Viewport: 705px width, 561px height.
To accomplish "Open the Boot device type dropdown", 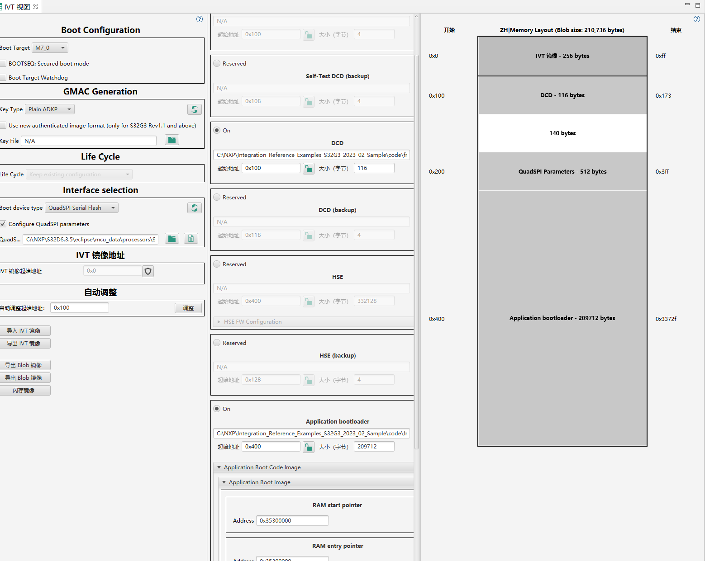I will tap(81, 207).
